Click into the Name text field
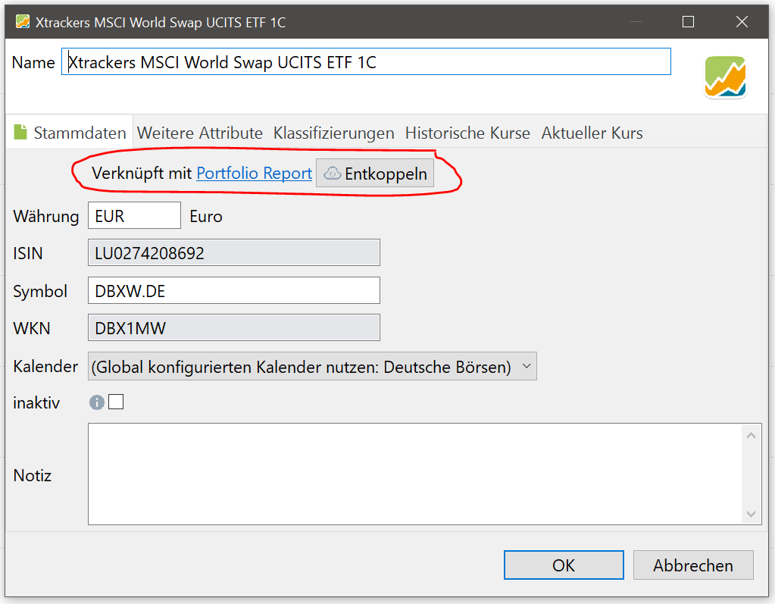 (x=366, y=62)
